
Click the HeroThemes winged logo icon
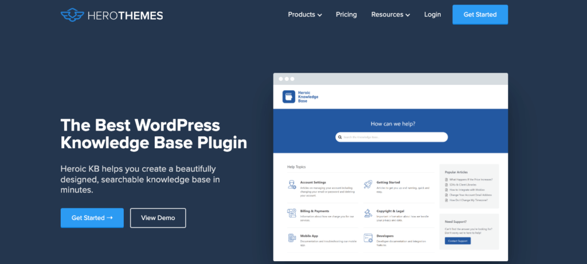(x=72, y=14)
